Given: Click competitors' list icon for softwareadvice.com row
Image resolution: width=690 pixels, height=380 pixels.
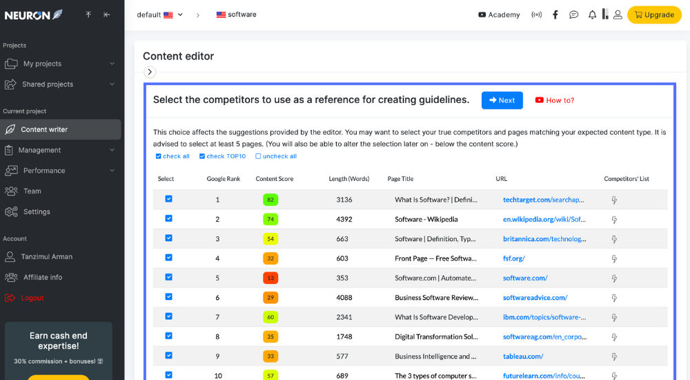Looking at the screenshot, I should point(614,298).
